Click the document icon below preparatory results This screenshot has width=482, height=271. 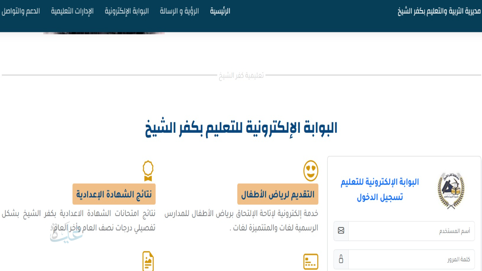pyautogui.click(x=148, y=261)
